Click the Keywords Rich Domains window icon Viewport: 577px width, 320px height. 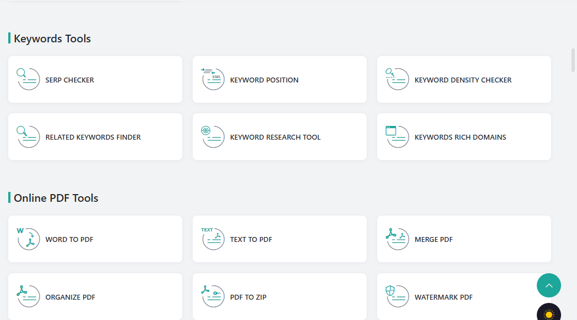(398, 137)
